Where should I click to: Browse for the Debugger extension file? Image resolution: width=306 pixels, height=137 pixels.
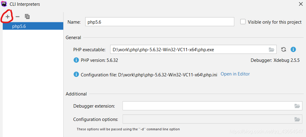(x=297, y=106)
